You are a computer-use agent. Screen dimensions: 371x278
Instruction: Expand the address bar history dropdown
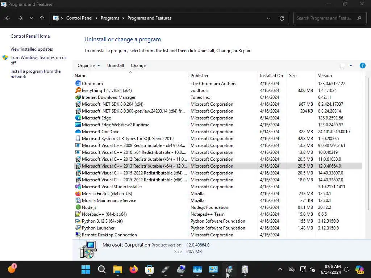tap(268, 18)
